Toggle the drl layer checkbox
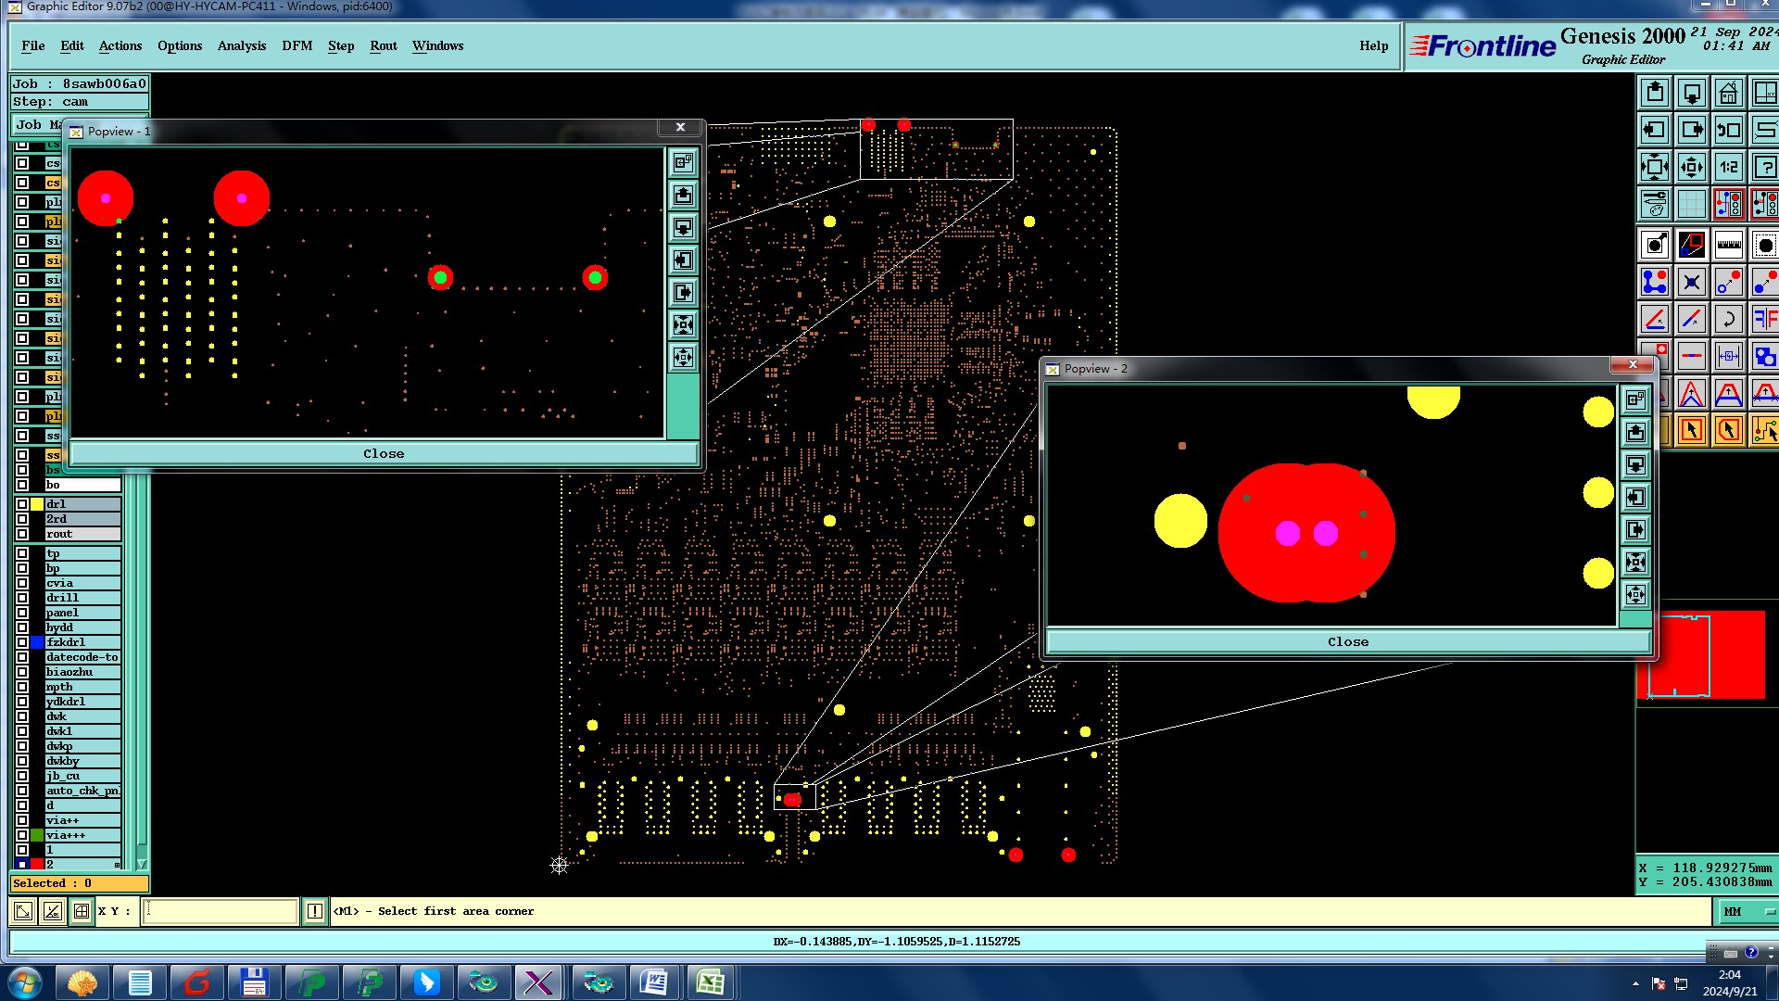Screen dimensions: 1779x1001 (x=22, y=504)
